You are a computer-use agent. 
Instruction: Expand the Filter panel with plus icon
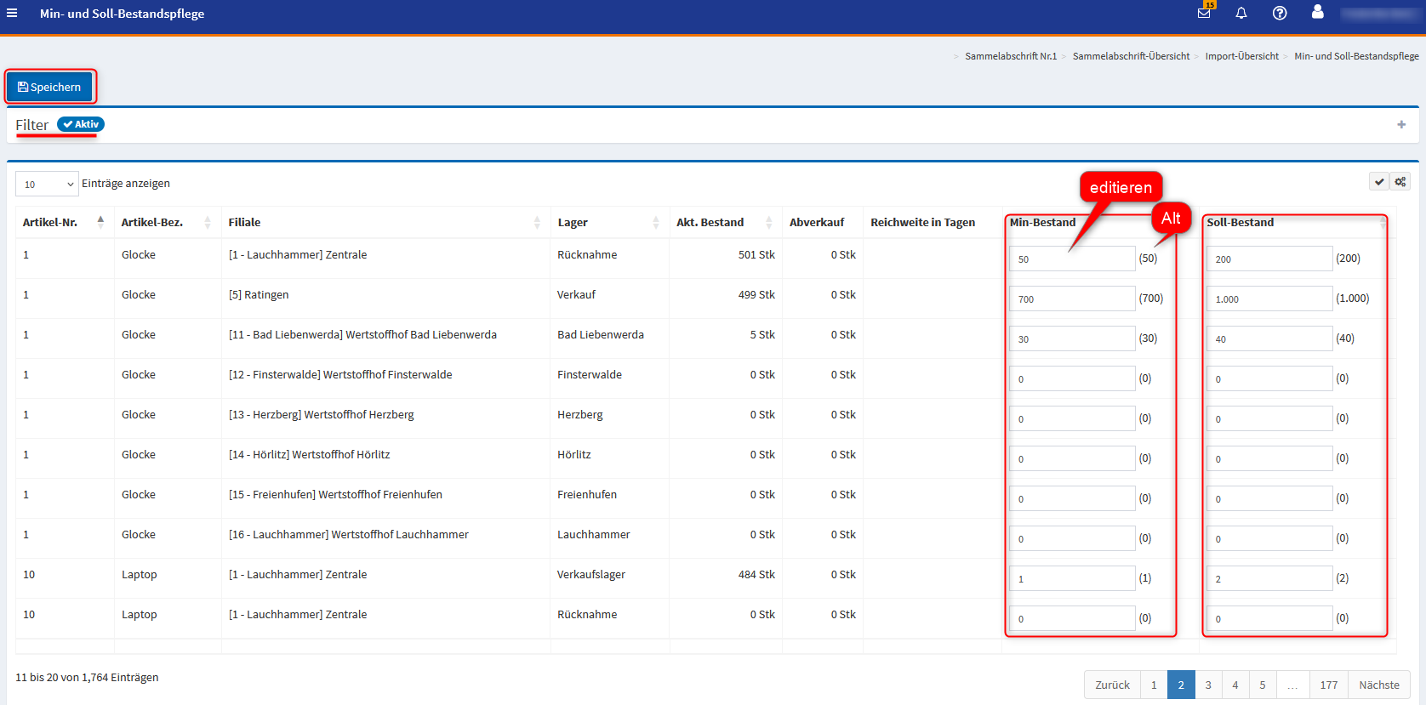click(1401, 125)
